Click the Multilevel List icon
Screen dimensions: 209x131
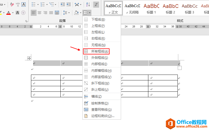coord(51,4)
